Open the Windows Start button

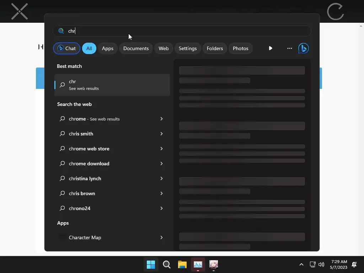click(151, 264)
